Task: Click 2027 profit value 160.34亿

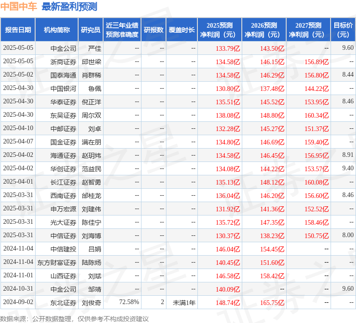Action: [x=317, y=115]
